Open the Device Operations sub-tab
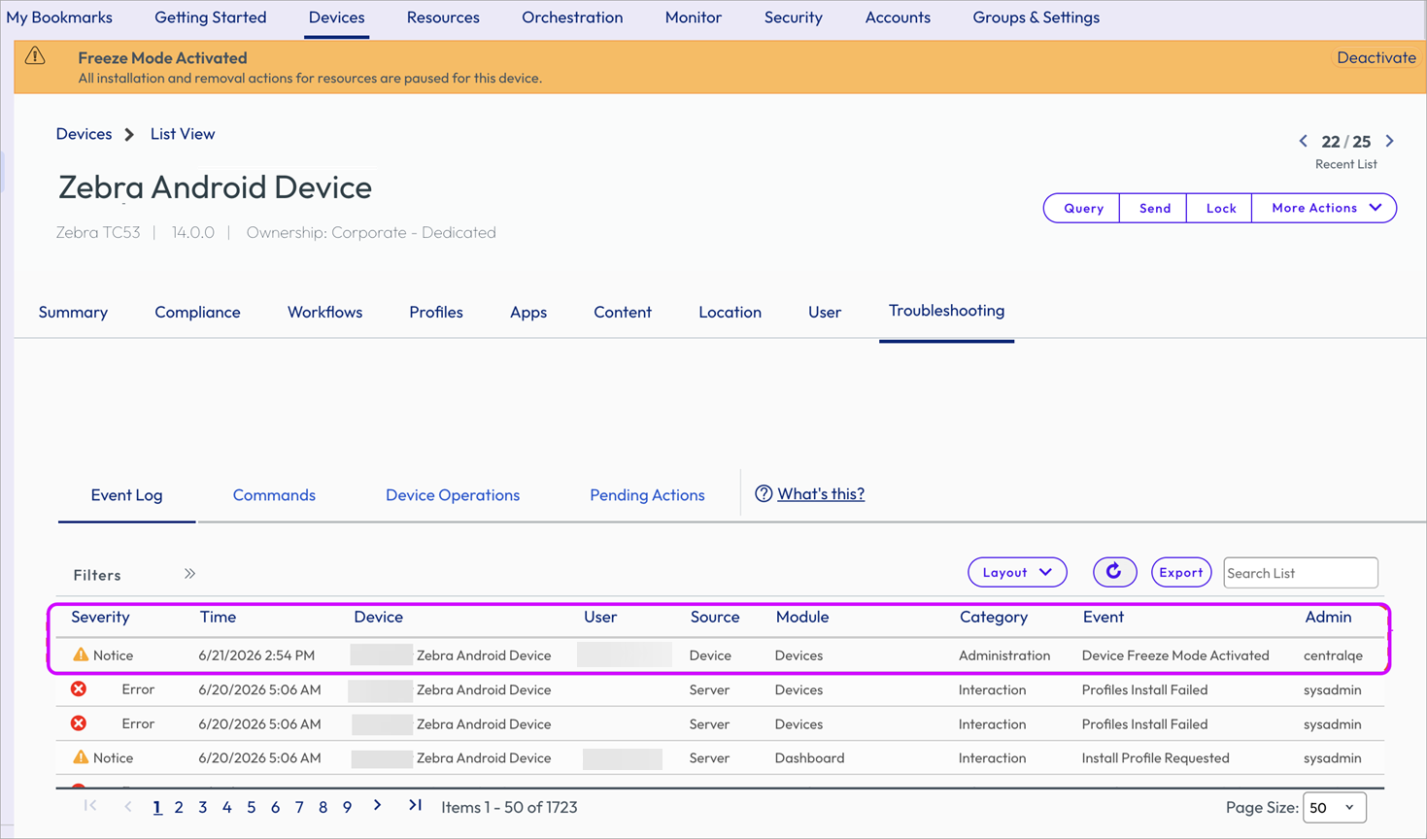The width and height of the screenshot is (1427, 839). 453,495
